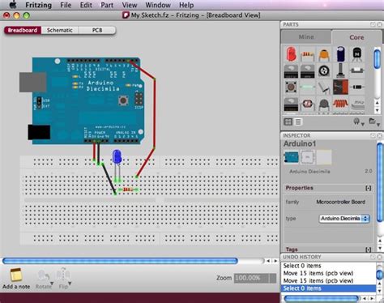Select the Breadboard view tab

point(23,30)
